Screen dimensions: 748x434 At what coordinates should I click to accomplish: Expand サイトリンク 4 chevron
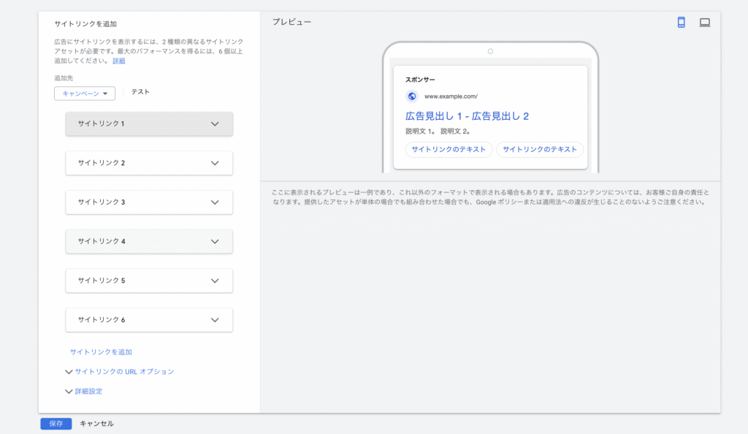pos(215,241)
